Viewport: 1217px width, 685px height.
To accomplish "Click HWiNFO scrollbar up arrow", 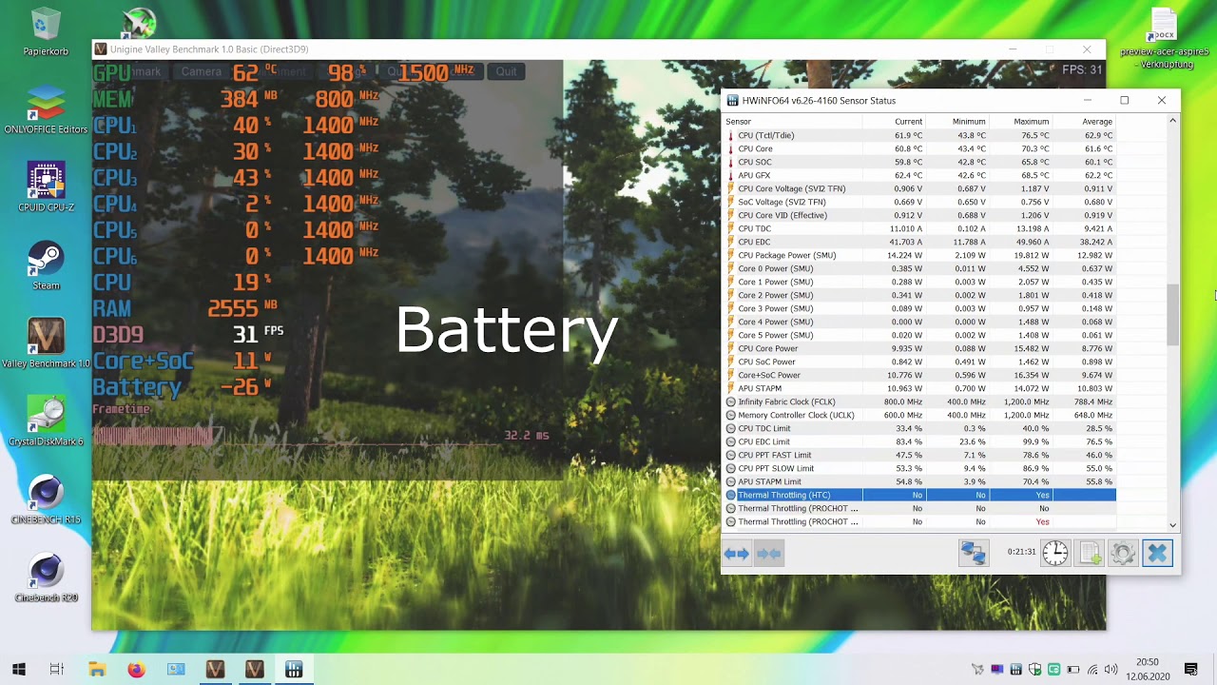I will (1172, 121).
